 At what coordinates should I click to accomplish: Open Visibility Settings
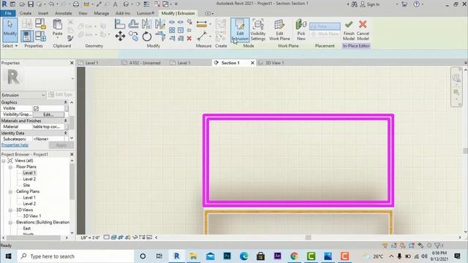click(258, 30)
